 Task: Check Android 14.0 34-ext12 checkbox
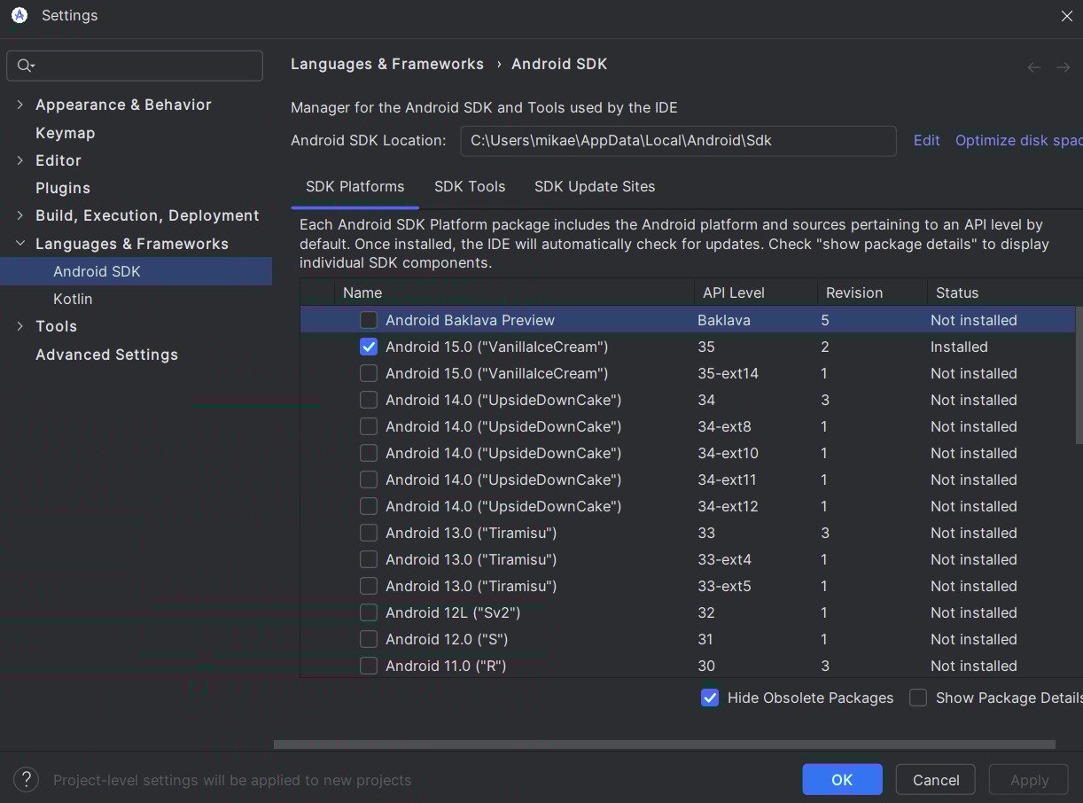(x=369, y=506)
